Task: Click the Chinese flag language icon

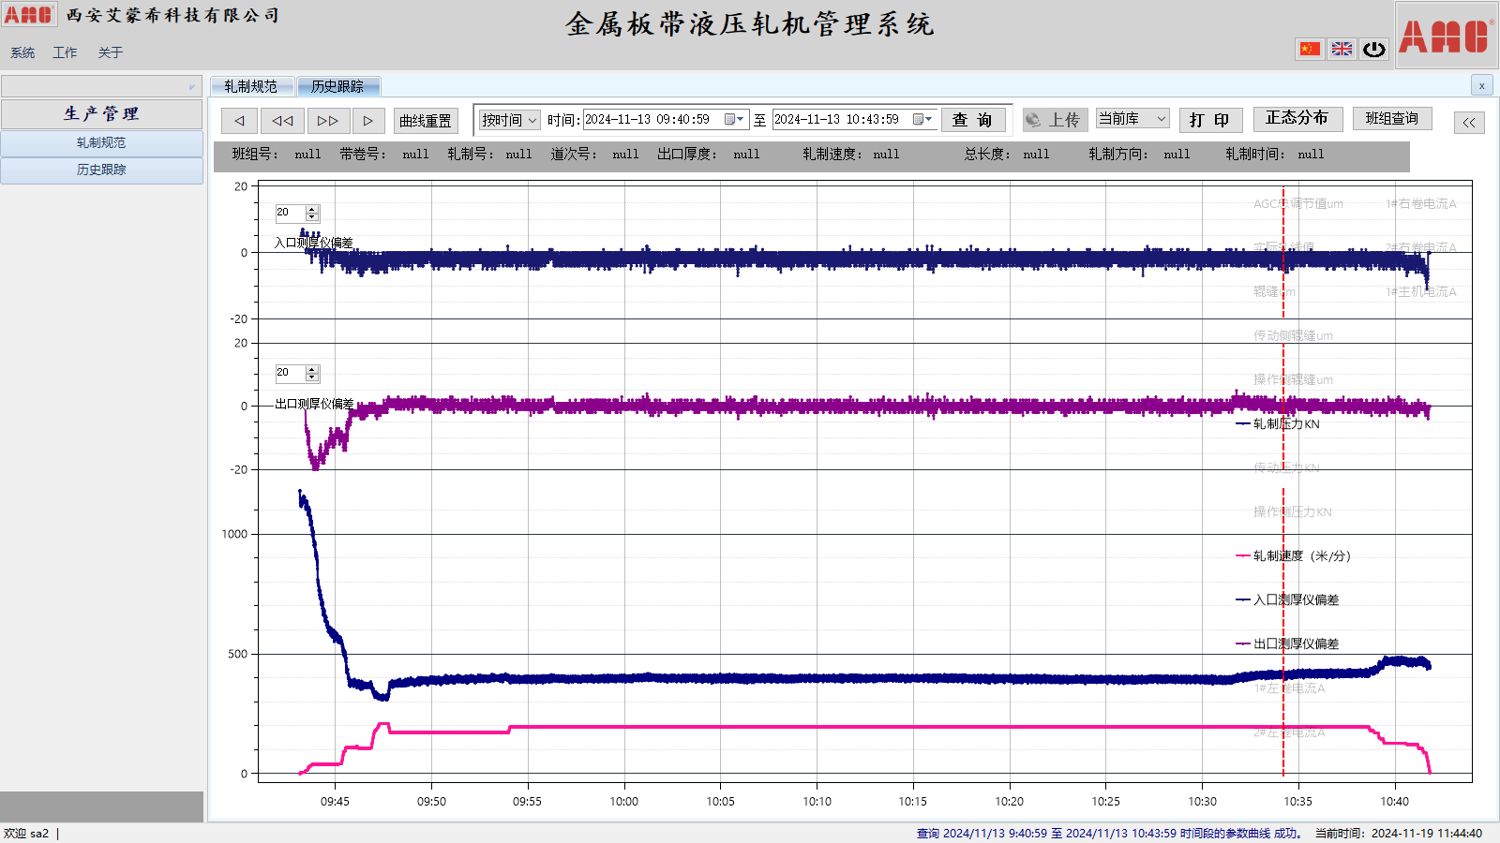Action: pos(1310,49)
